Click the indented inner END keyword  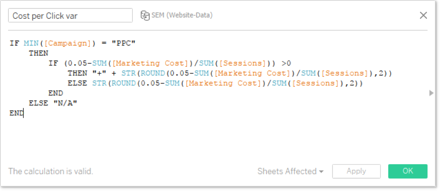[55, 93]
